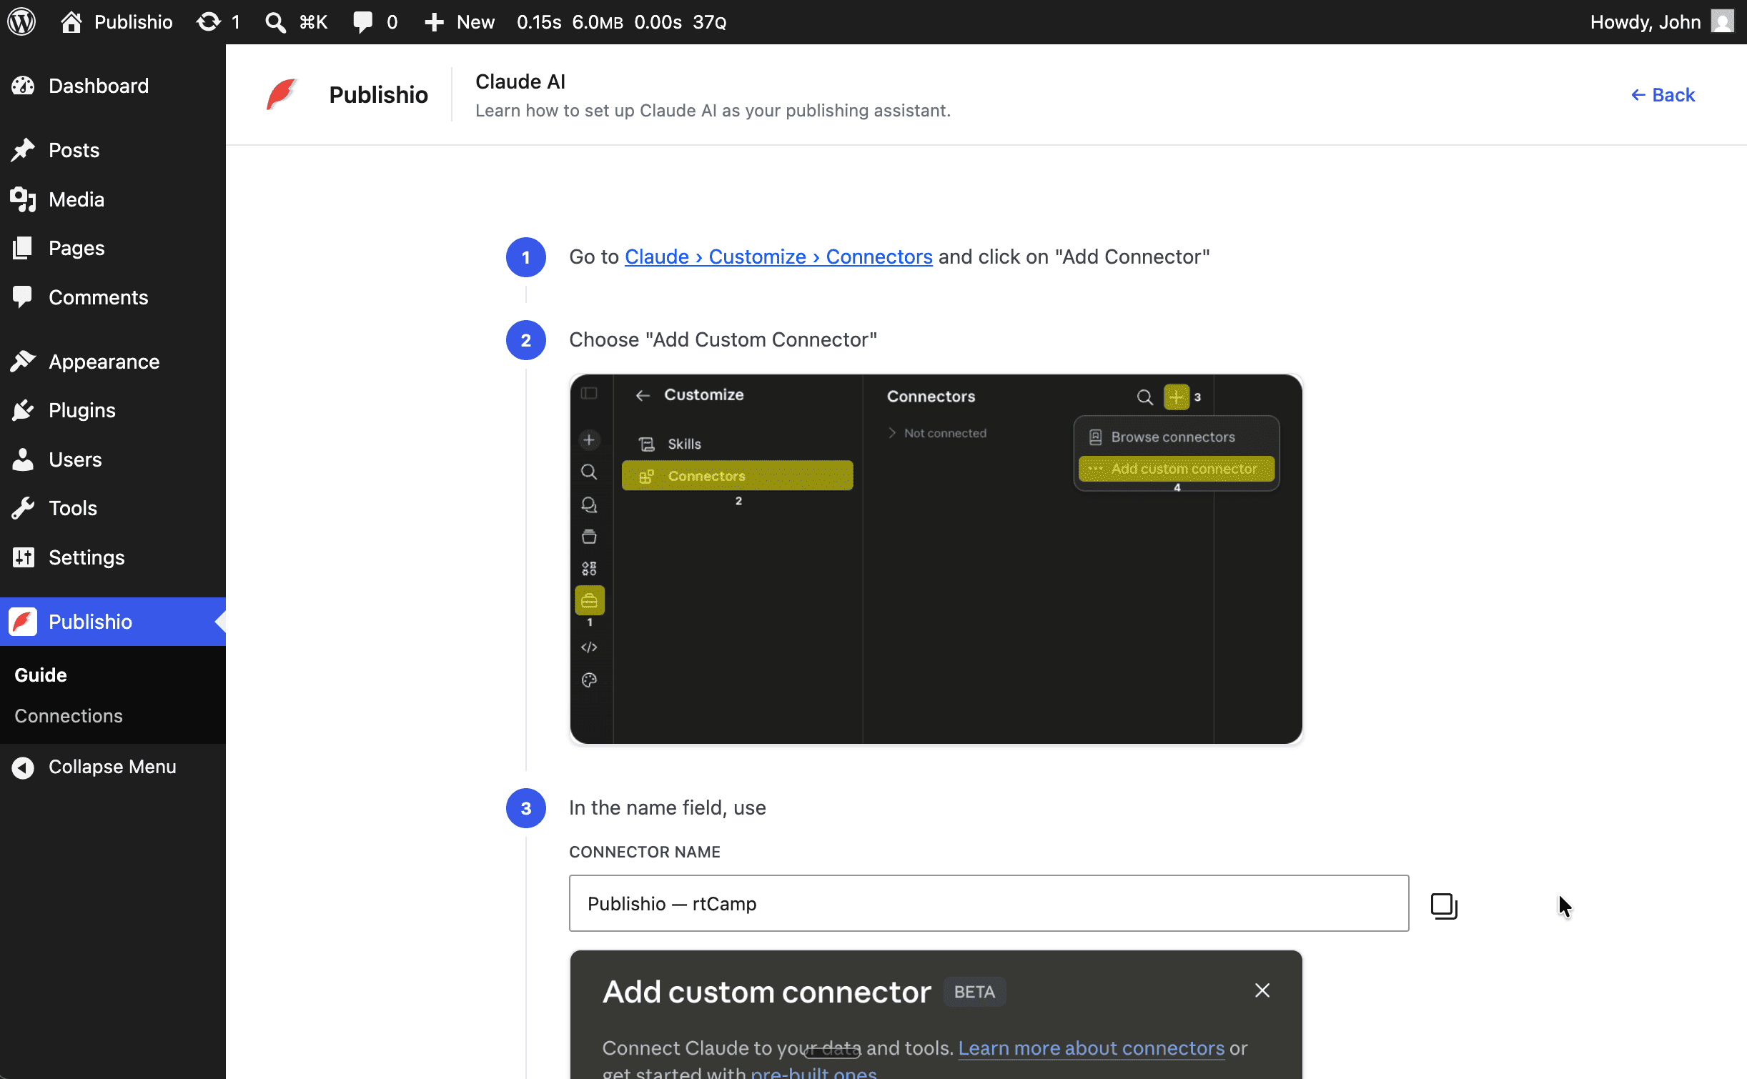Open the Users menu

point(113,459)
